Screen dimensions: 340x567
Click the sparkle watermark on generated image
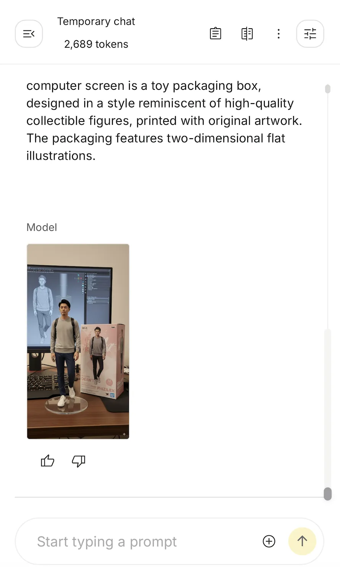click(124, 434)
